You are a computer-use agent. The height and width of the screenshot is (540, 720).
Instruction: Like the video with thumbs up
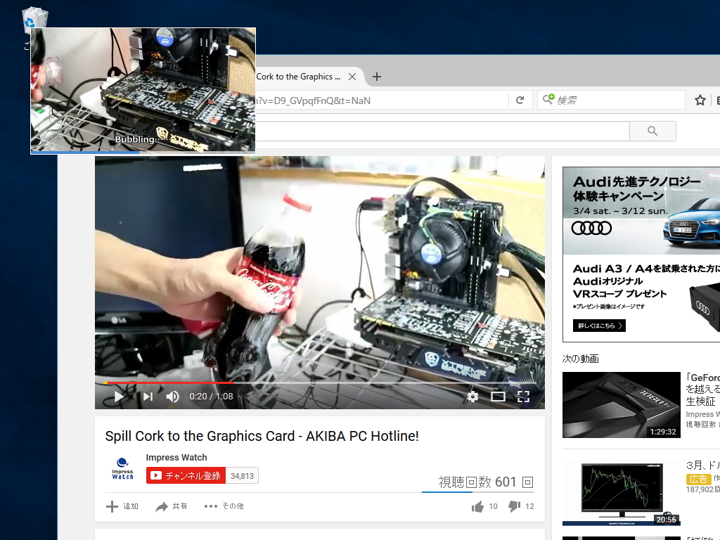tap(484, 506)
